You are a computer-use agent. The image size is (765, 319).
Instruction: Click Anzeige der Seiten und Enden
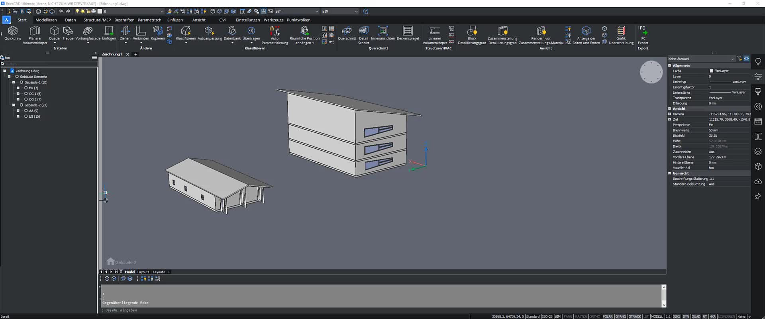586,35
